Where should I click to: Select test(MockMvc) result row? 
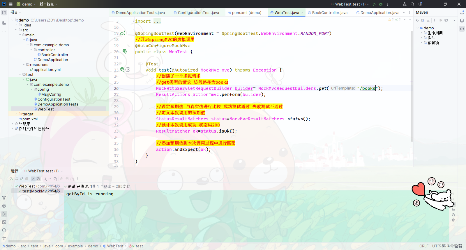pos(37,191)
